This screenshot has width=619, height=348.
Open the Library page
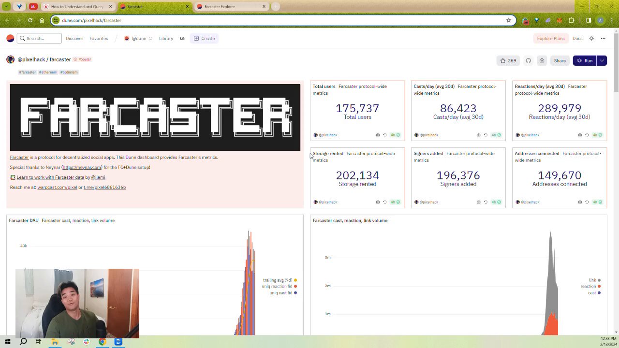166,38
